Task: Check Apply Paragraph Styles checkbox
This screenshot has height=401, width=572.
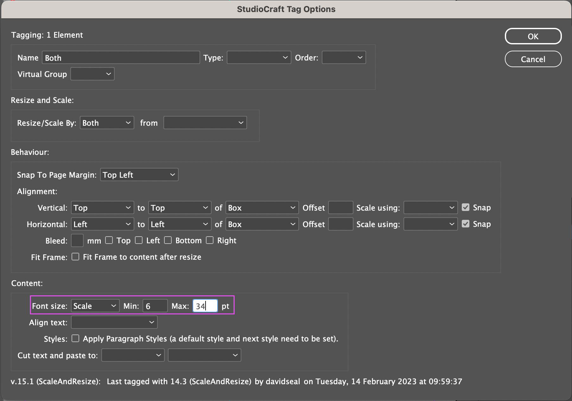Action: [x=75, y=339]
